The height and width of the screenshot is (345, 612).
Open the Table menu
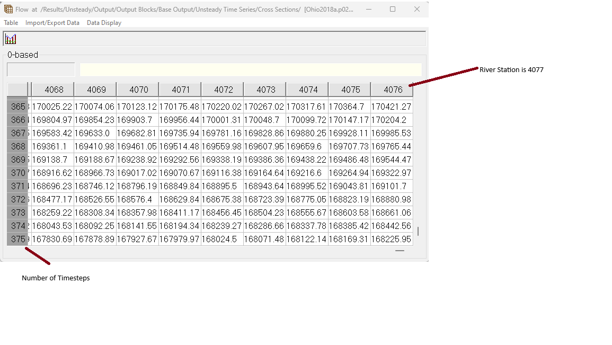(x=11, y=23)
